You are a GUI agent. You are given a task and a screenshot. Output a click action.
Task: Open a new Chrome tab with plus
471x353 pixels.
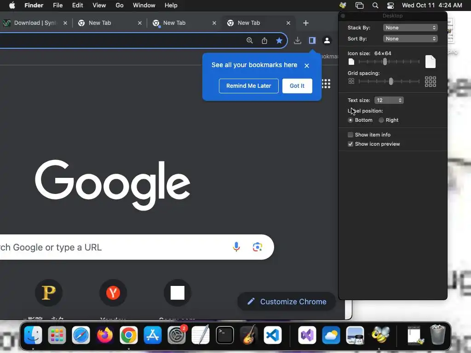tap(306, 23)
